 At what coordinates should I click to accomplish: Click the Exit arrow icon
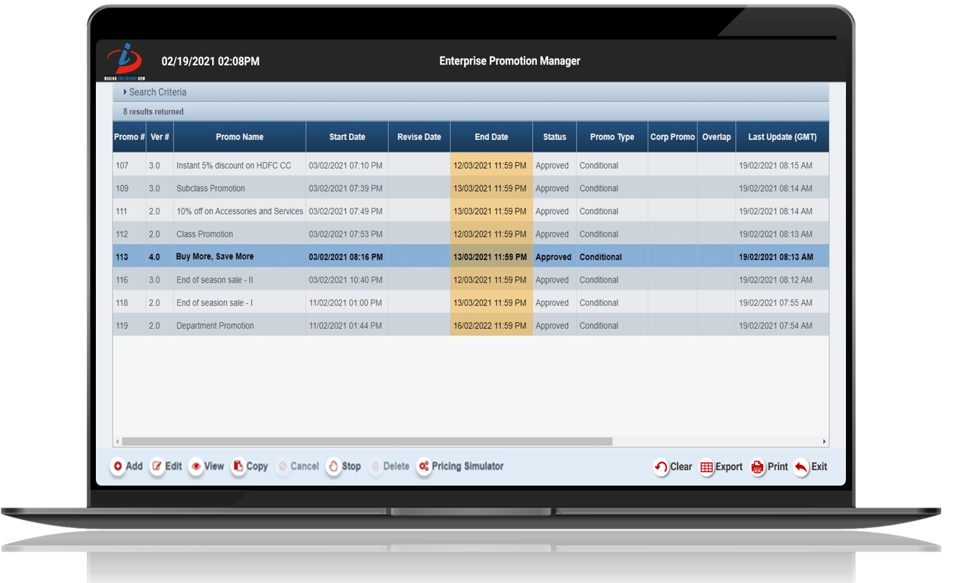point(801,467)
